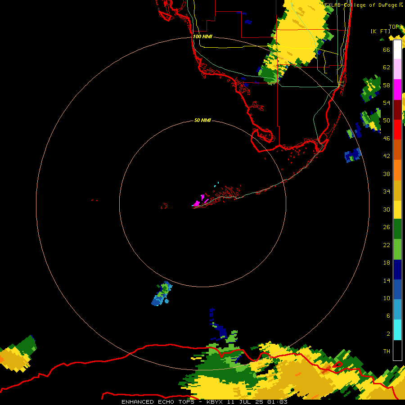Click the ENHANCED ECHO TOPS caption text
Screen dimensions: 405x405
[158, 402]
